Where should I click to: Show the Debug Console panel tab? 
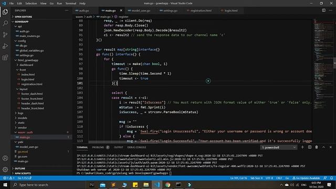tap(136, 148)
